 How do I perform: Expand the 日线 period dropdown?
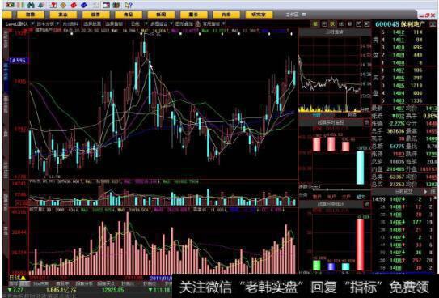(146, 23)
